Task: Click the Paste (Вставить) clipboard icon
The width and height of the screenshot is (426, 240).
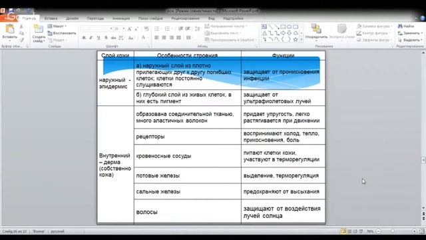Action: tap(9, 29)
